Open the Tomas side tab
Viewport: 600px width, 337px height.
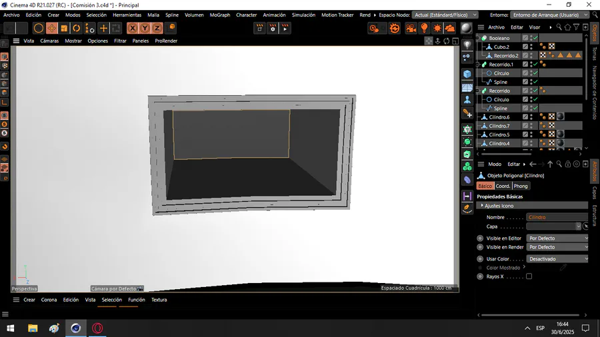[x=594, y=54]
